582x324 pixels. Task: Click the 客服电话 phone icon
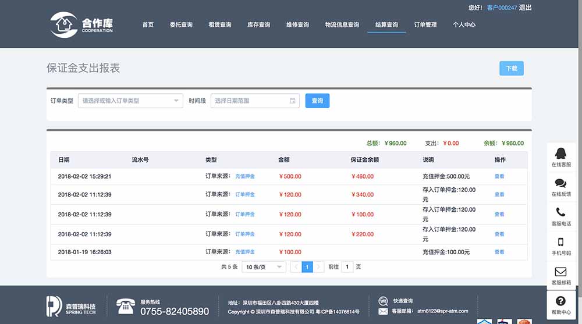[560, 212]
